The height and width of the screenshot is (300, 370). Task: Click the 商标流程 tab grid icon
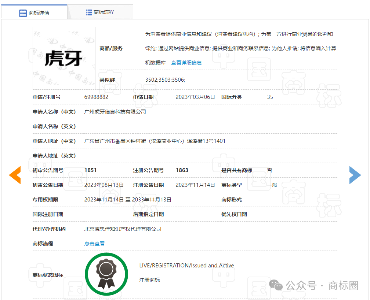tap(89, 12)
